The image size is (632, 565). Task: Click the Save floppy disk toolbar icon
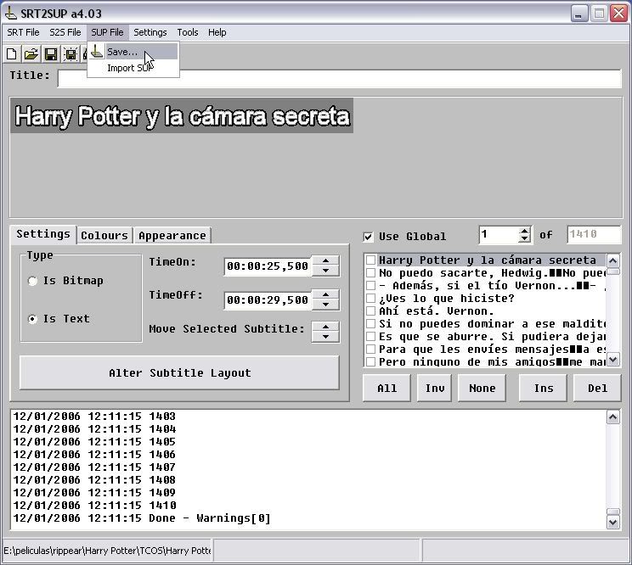coord(51,55)
